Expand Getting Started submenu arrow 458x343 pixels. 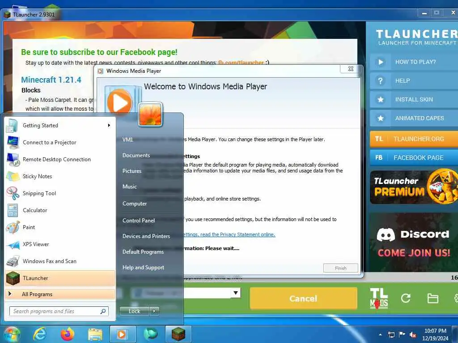point(109,125)
